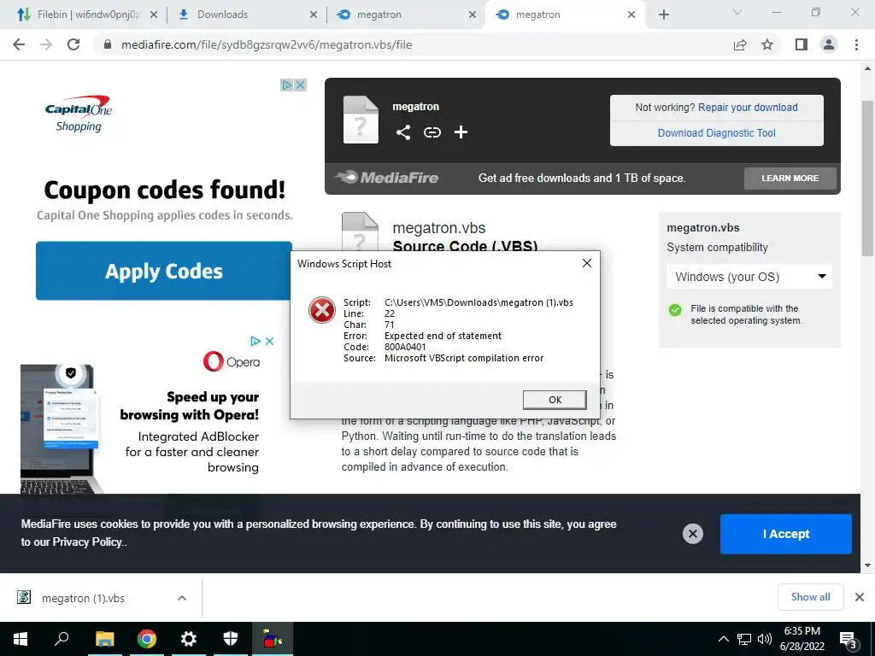Open the notification center icon
875x656 pixels.
tap(849, 640)
